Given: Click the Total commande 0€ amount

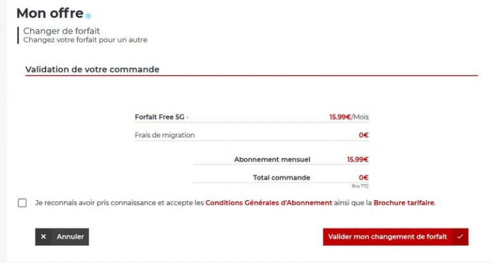Looking at the screenshot, I should (363, 177).
